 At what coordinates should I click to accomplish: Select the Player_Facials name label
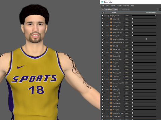(115, 16)
